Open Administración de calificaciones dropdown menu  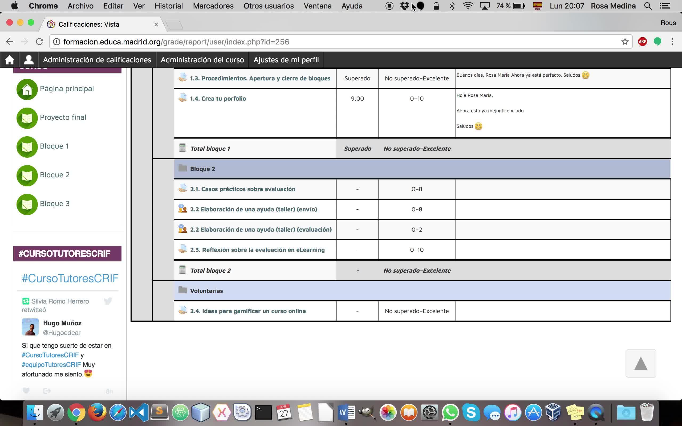[97, 60]
